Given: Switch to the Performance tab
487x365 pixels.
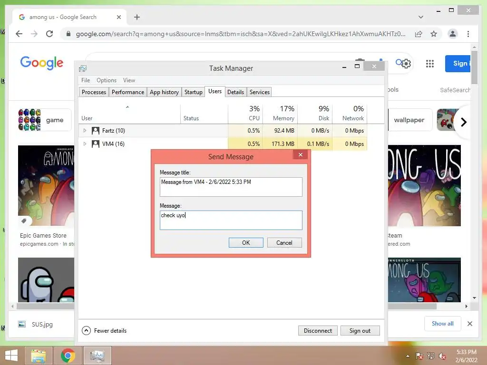Looking at the screenshot, I should point(127,92).
